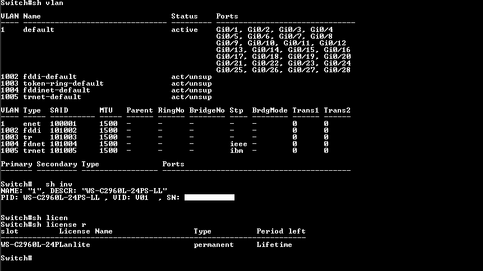Click the 'License Name' column header

point(86,231)
